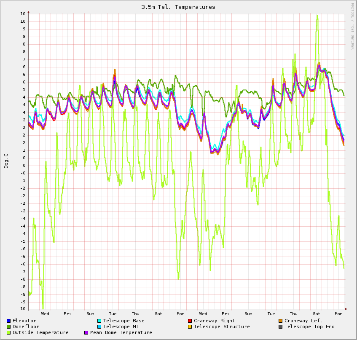This screenshot has width=357, height=340.
Task: Click the "Deg.C" vertical axis label
Action: coord(6,161)
